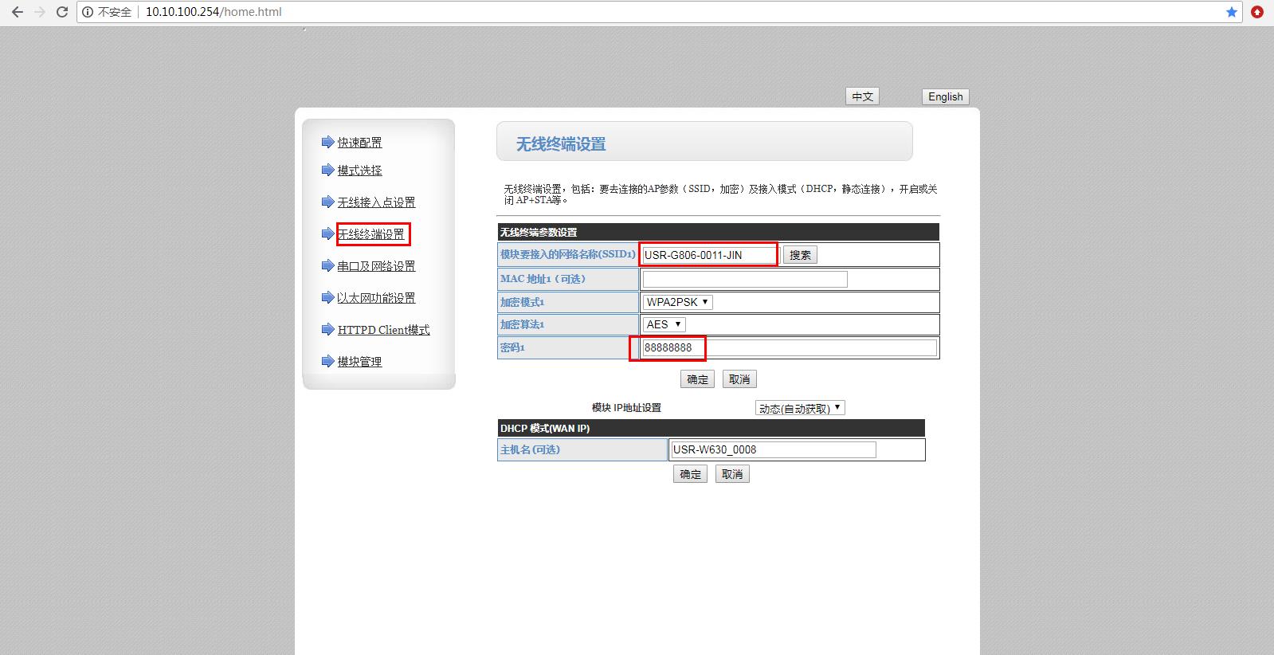This screenshot has width=1274, height=655.
Task: Open the 加密模式 WPA2PSK dropdown
Action: tap(677, 302)
